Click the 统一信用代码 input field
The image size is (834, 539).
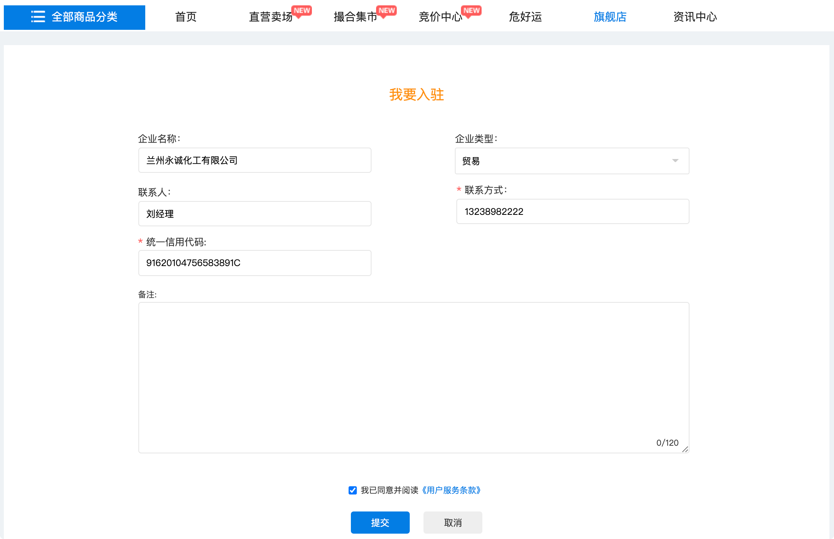tap(255, 263)
